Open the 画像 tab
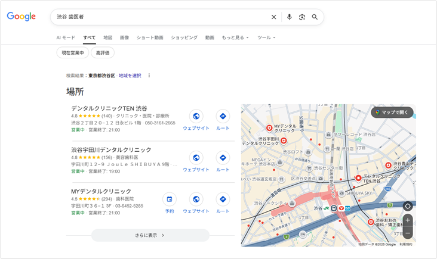Viewport: 437px width, 259px height. (x=124, y=38)
